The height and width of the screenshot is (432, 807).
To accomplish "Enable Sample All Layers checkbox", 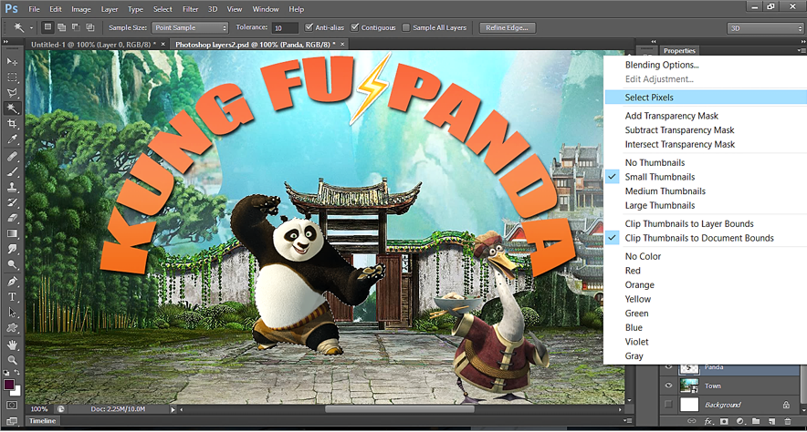I will tap(406, 27).
